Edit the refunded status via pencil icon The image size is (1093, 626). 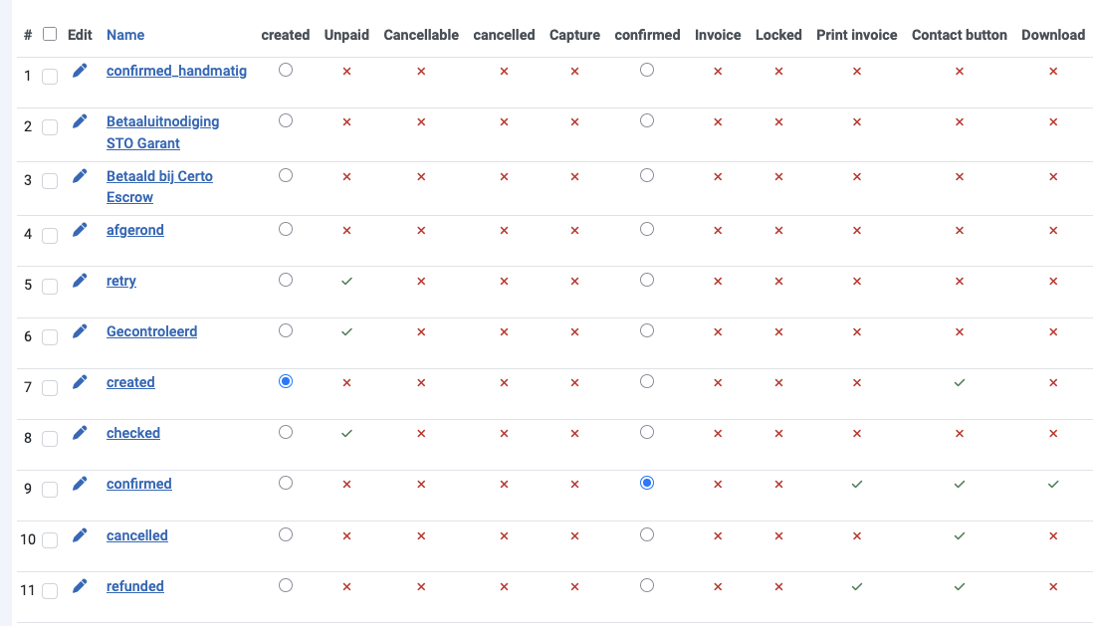click(80, 585)
